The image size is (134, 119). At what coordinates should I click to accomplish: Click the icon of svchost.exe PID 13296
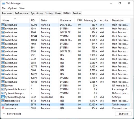(3, 25)
